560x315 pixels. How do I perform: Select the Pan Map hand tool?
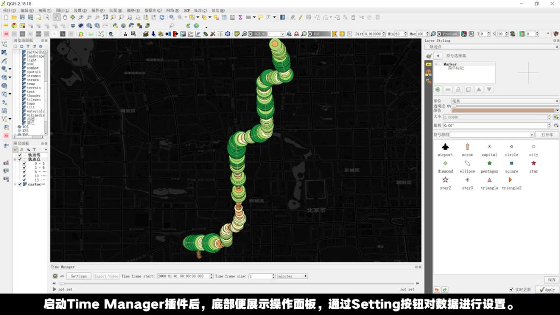[65, 17]
